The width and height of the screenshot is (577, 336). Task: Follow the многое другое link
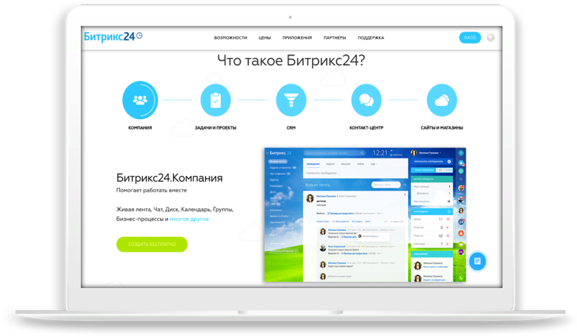coord(189,219)
